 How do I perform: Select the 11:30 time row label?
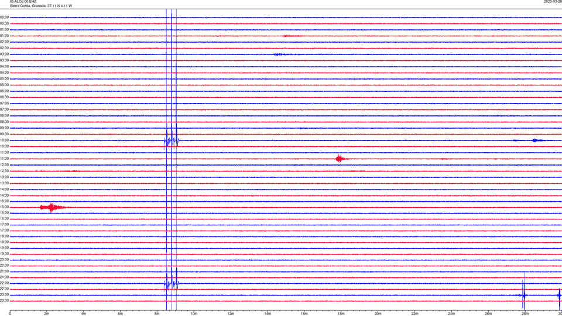(4, 159)
